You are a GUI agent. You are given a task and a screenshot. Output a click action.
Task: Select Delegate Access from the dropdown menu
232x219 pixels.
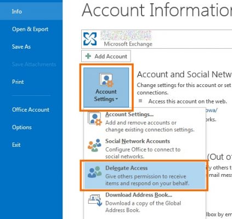click(145, 176)
